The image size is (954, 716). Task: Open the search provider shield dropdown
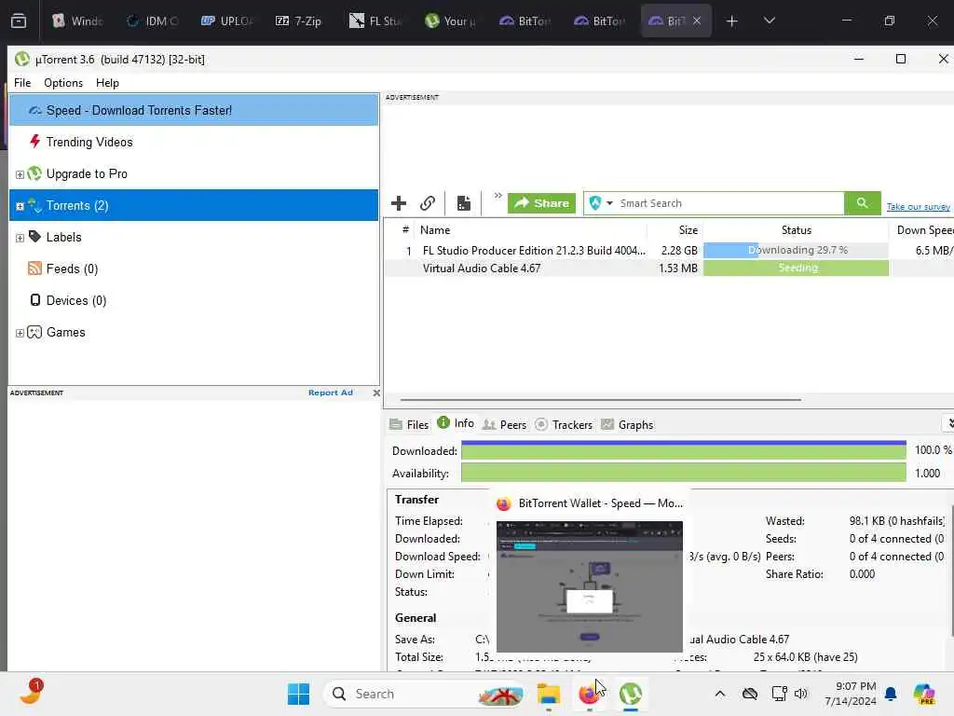click(x=601, y=203)
